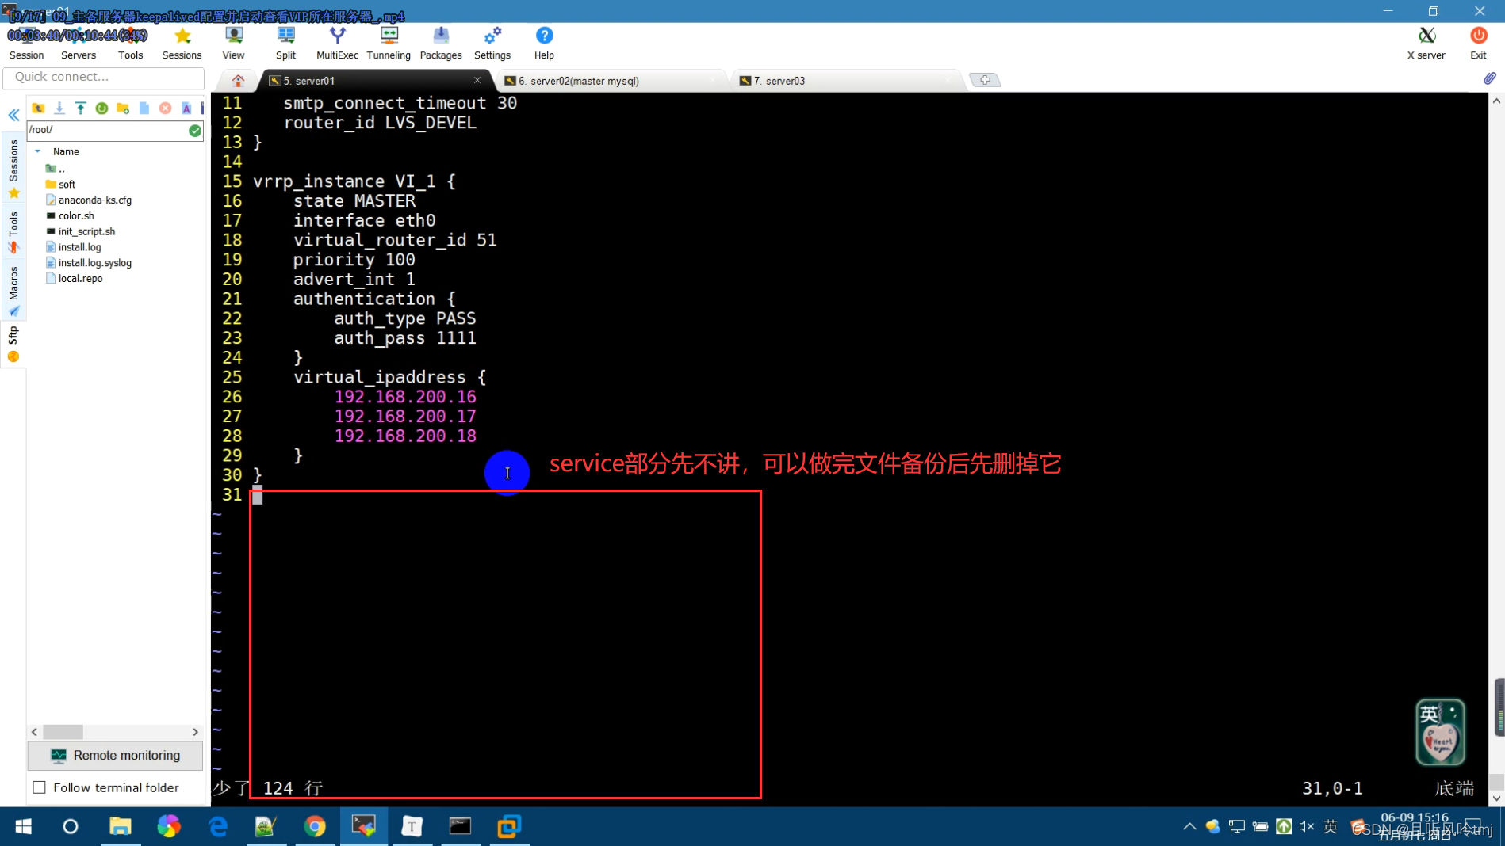Start the X server button
The width and height of the screenshot is (1505, 846).
tap(1426, 44)
